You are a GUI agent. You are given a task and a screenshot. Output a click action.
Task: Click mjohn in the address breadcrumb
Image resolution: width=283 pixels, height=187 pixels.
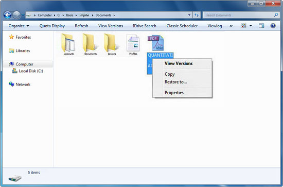tap(85, 15)
